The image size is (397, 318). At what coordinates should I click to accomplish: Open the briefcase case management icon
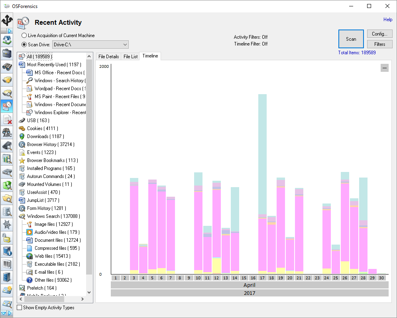click(7, 53)
